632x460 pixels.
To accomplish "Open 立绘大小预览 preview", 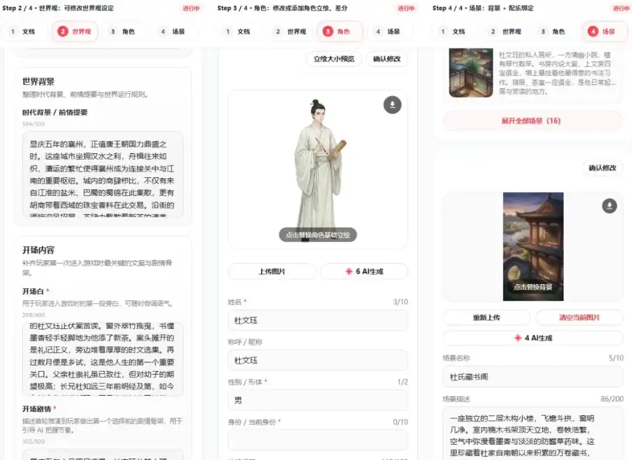I will tap(334, 59).
